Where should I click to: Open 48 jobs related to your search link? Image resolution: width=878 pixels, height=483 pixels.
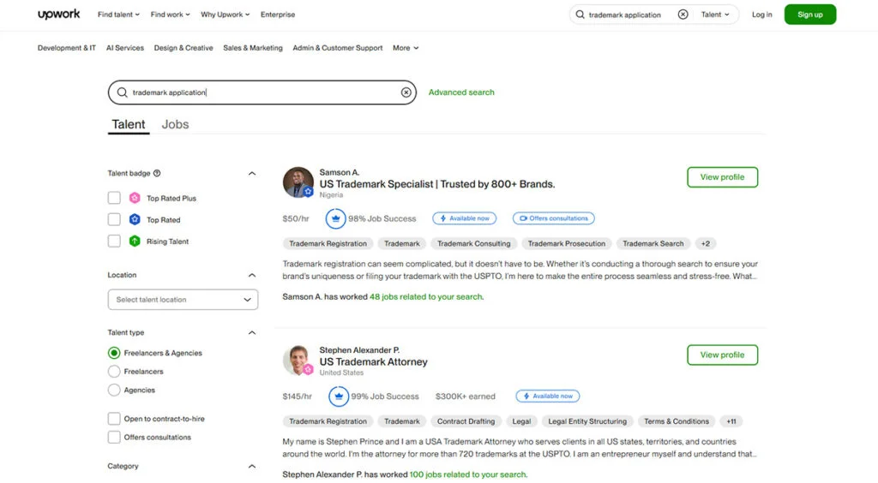[426, 297]
